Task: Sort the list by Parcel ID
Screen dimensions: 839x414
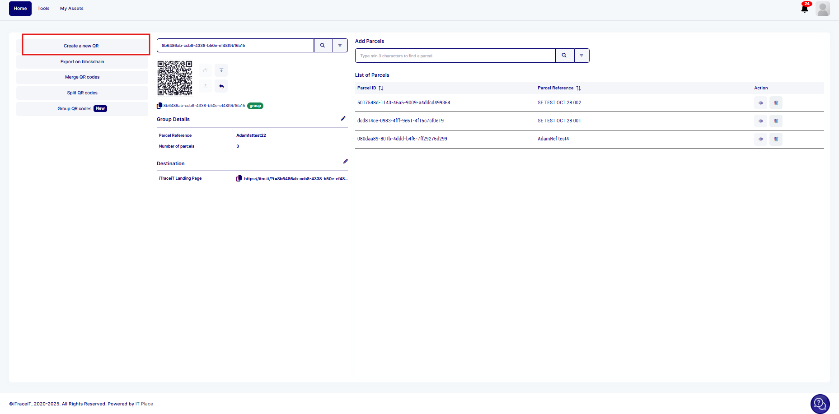Action: tap(381, 88)
